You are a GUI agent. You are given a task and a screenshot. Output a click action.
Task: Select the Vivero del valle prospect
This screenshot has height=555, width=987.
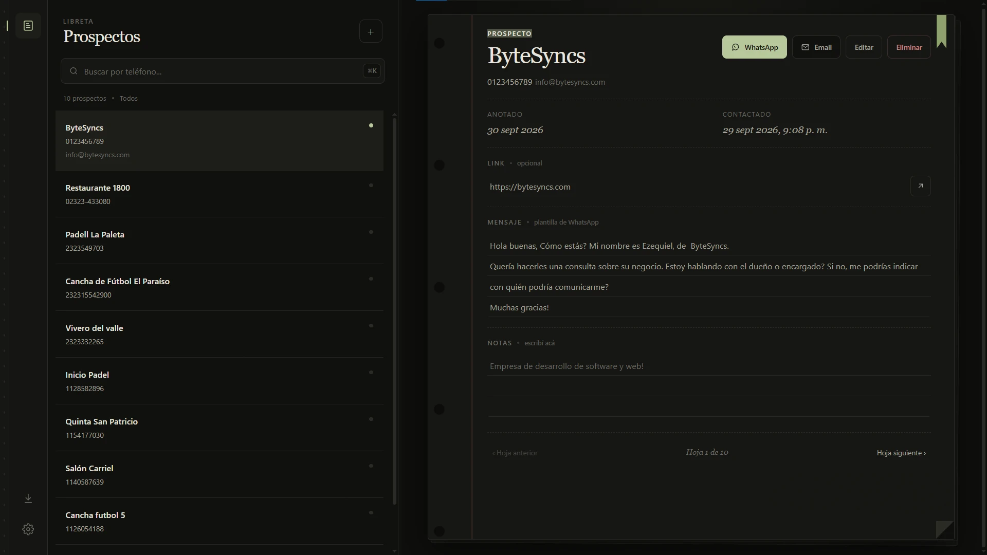click(x=220, y=335)
